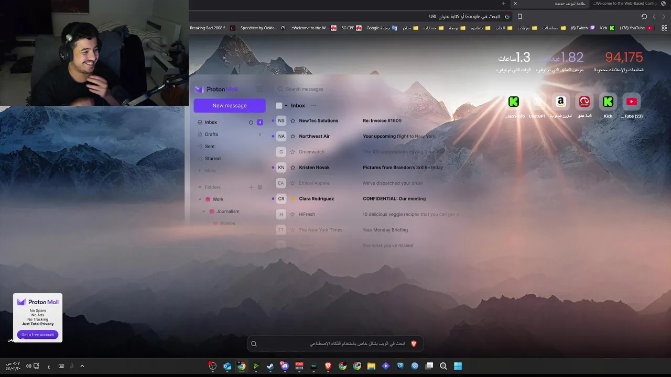Show hidden tray icons chevron
Viewport: 671px width, 377px height.
tap(82, 366)
